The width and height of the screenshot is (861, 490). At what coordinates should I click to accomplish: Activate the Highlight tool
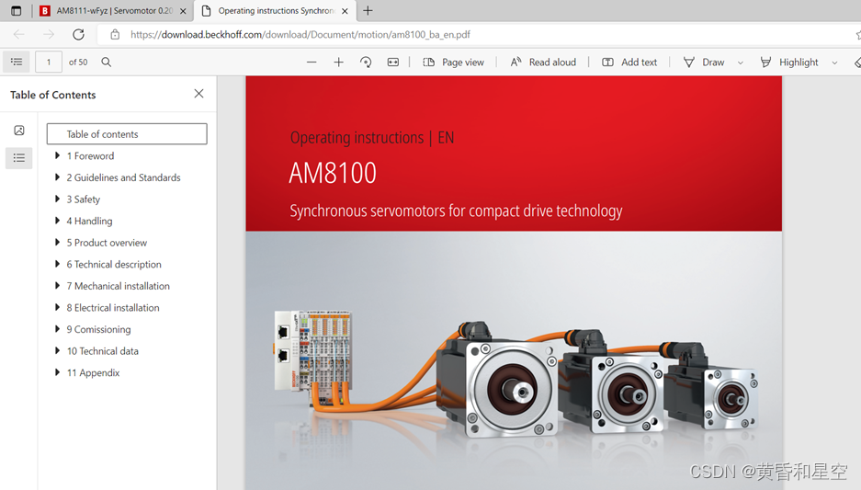[789, 63]
